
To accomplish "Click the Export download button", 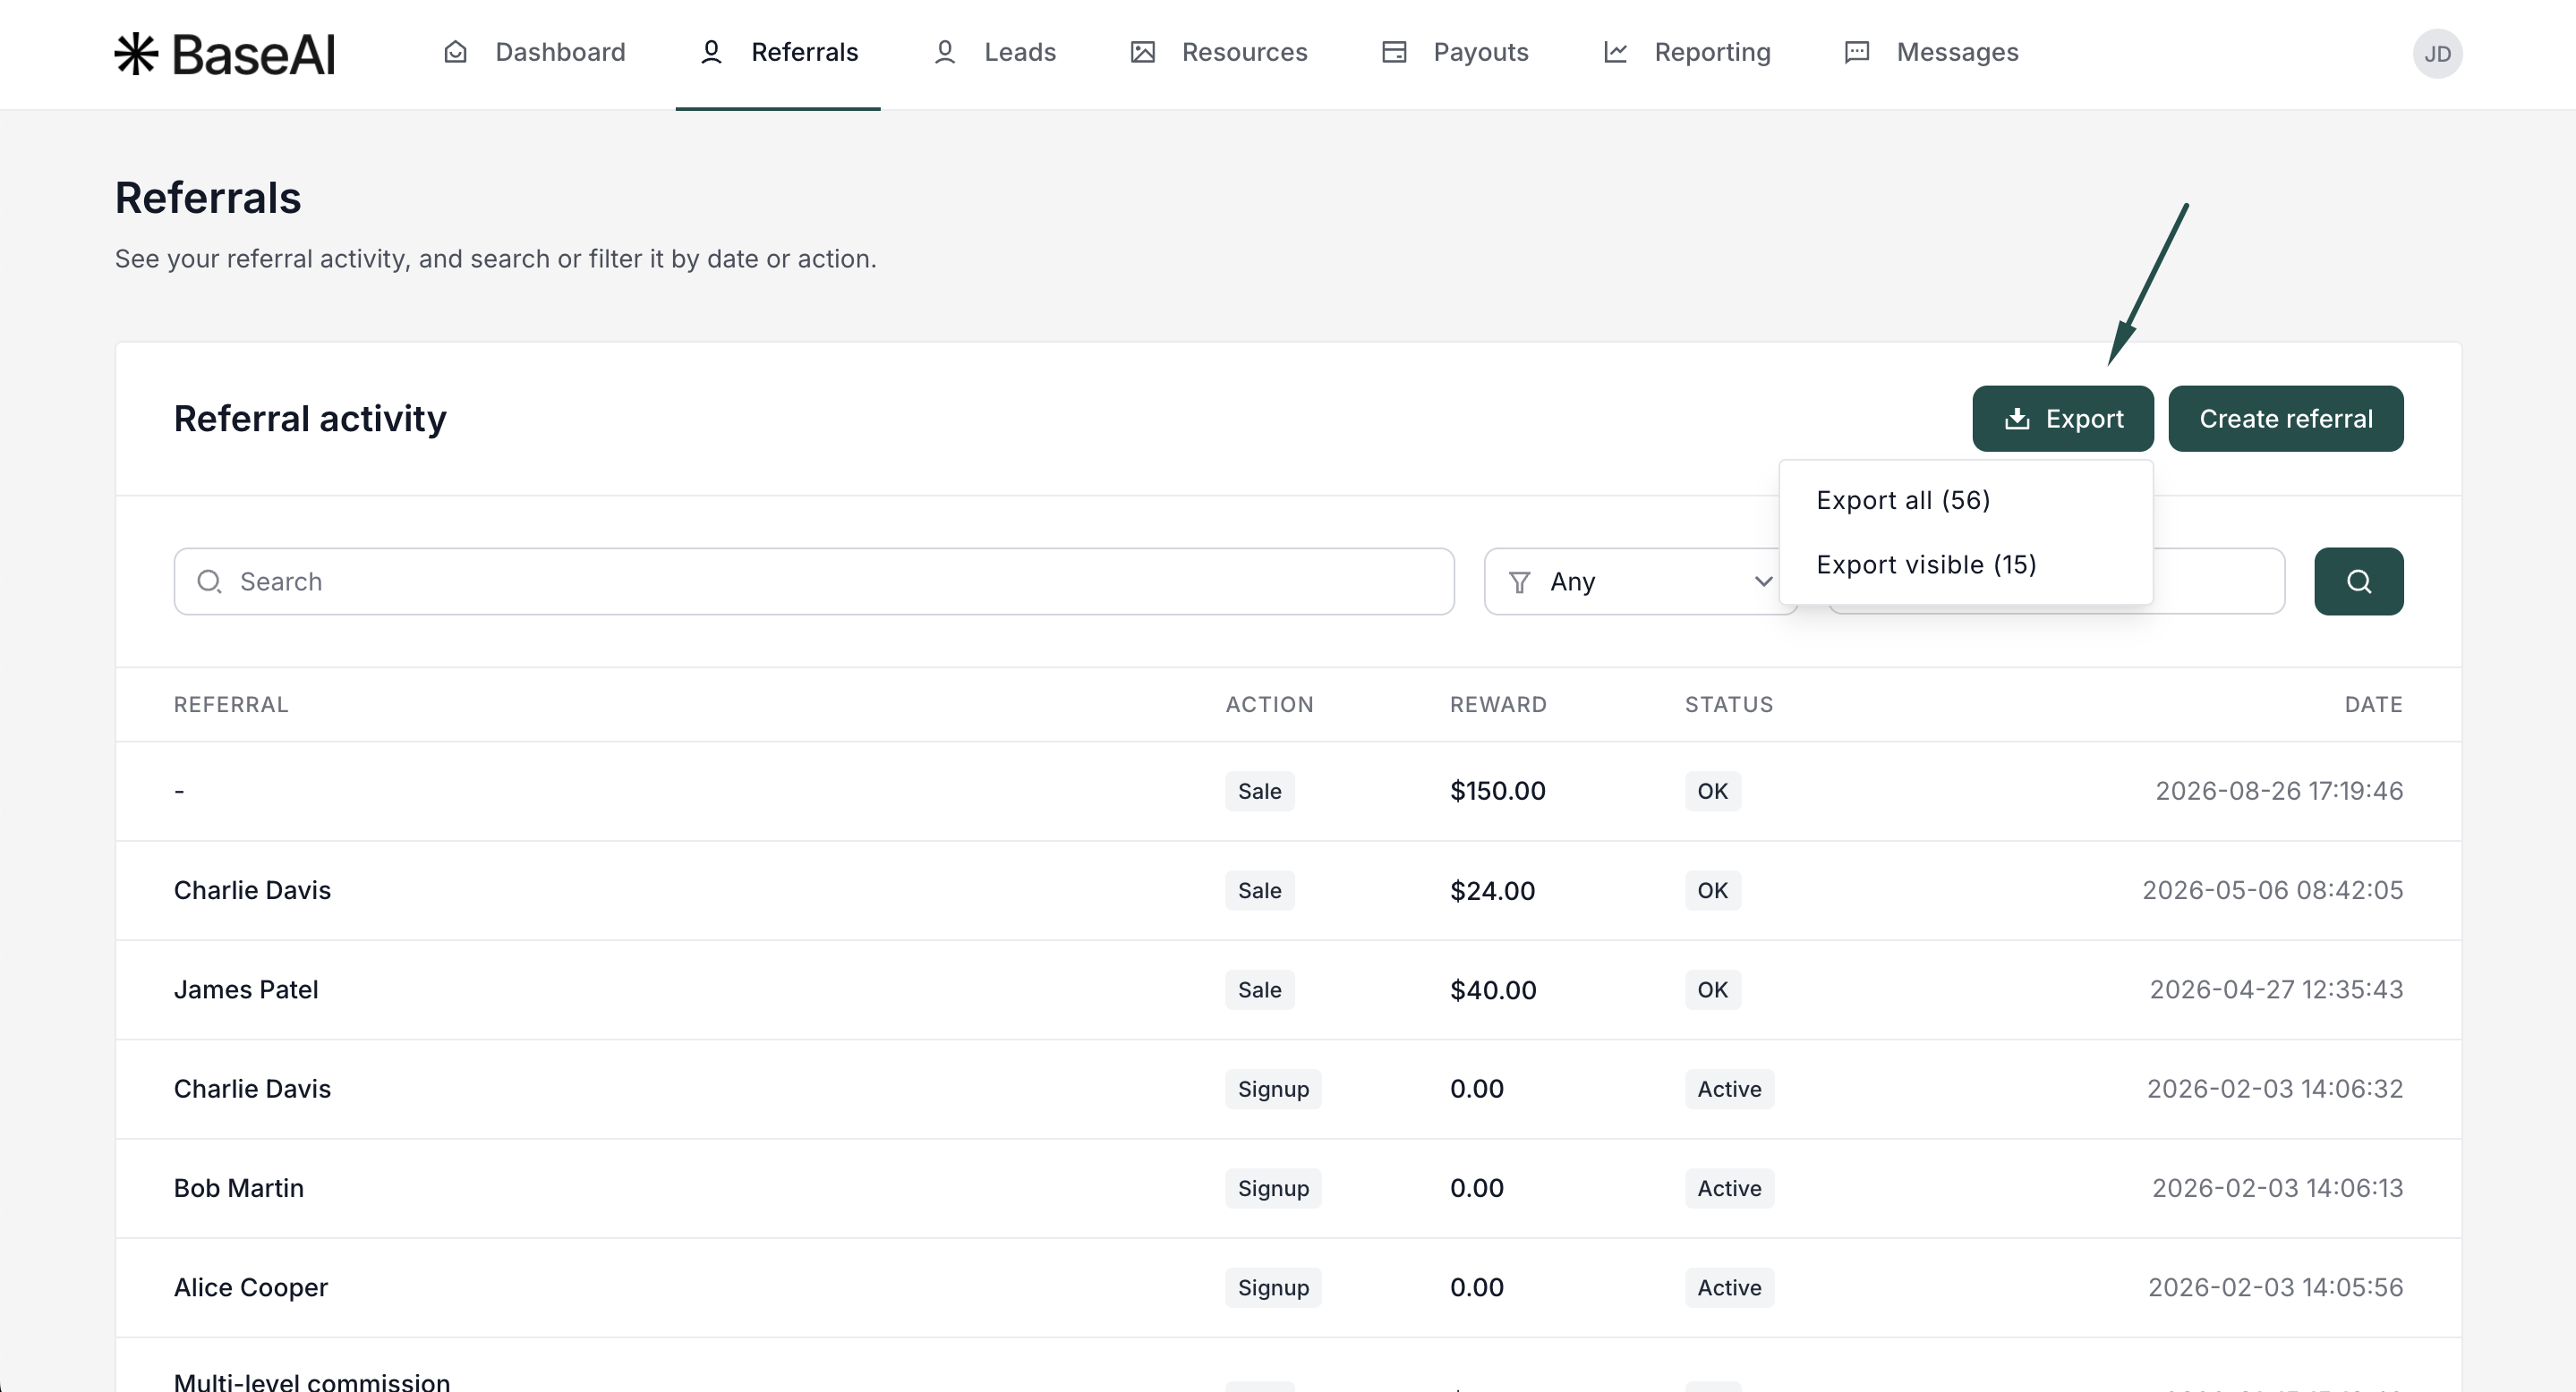I will [x=2062, y=418].
